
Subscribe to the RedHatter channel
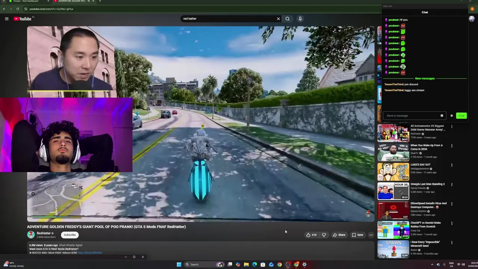coord(69,235)
